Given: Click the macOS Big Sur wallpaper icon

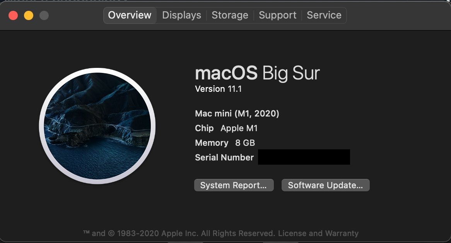Looking at the screenshot, I should click(x=97, y=126).
